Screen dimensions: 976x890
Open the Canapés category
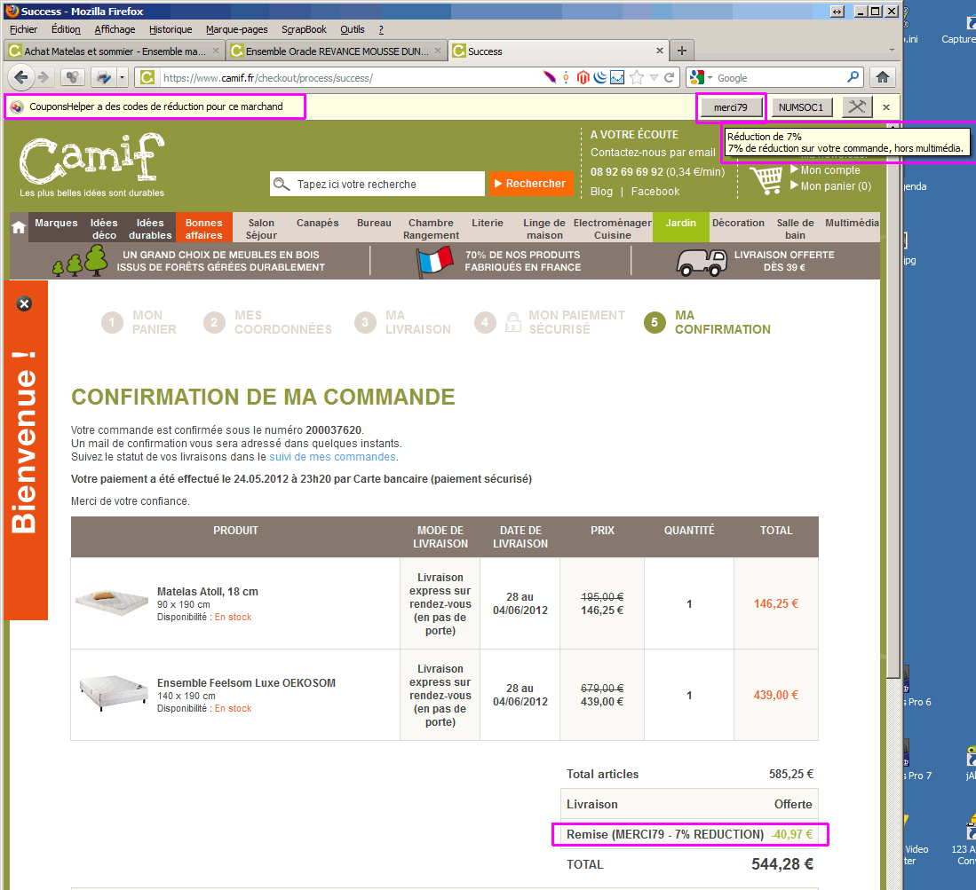317,223
